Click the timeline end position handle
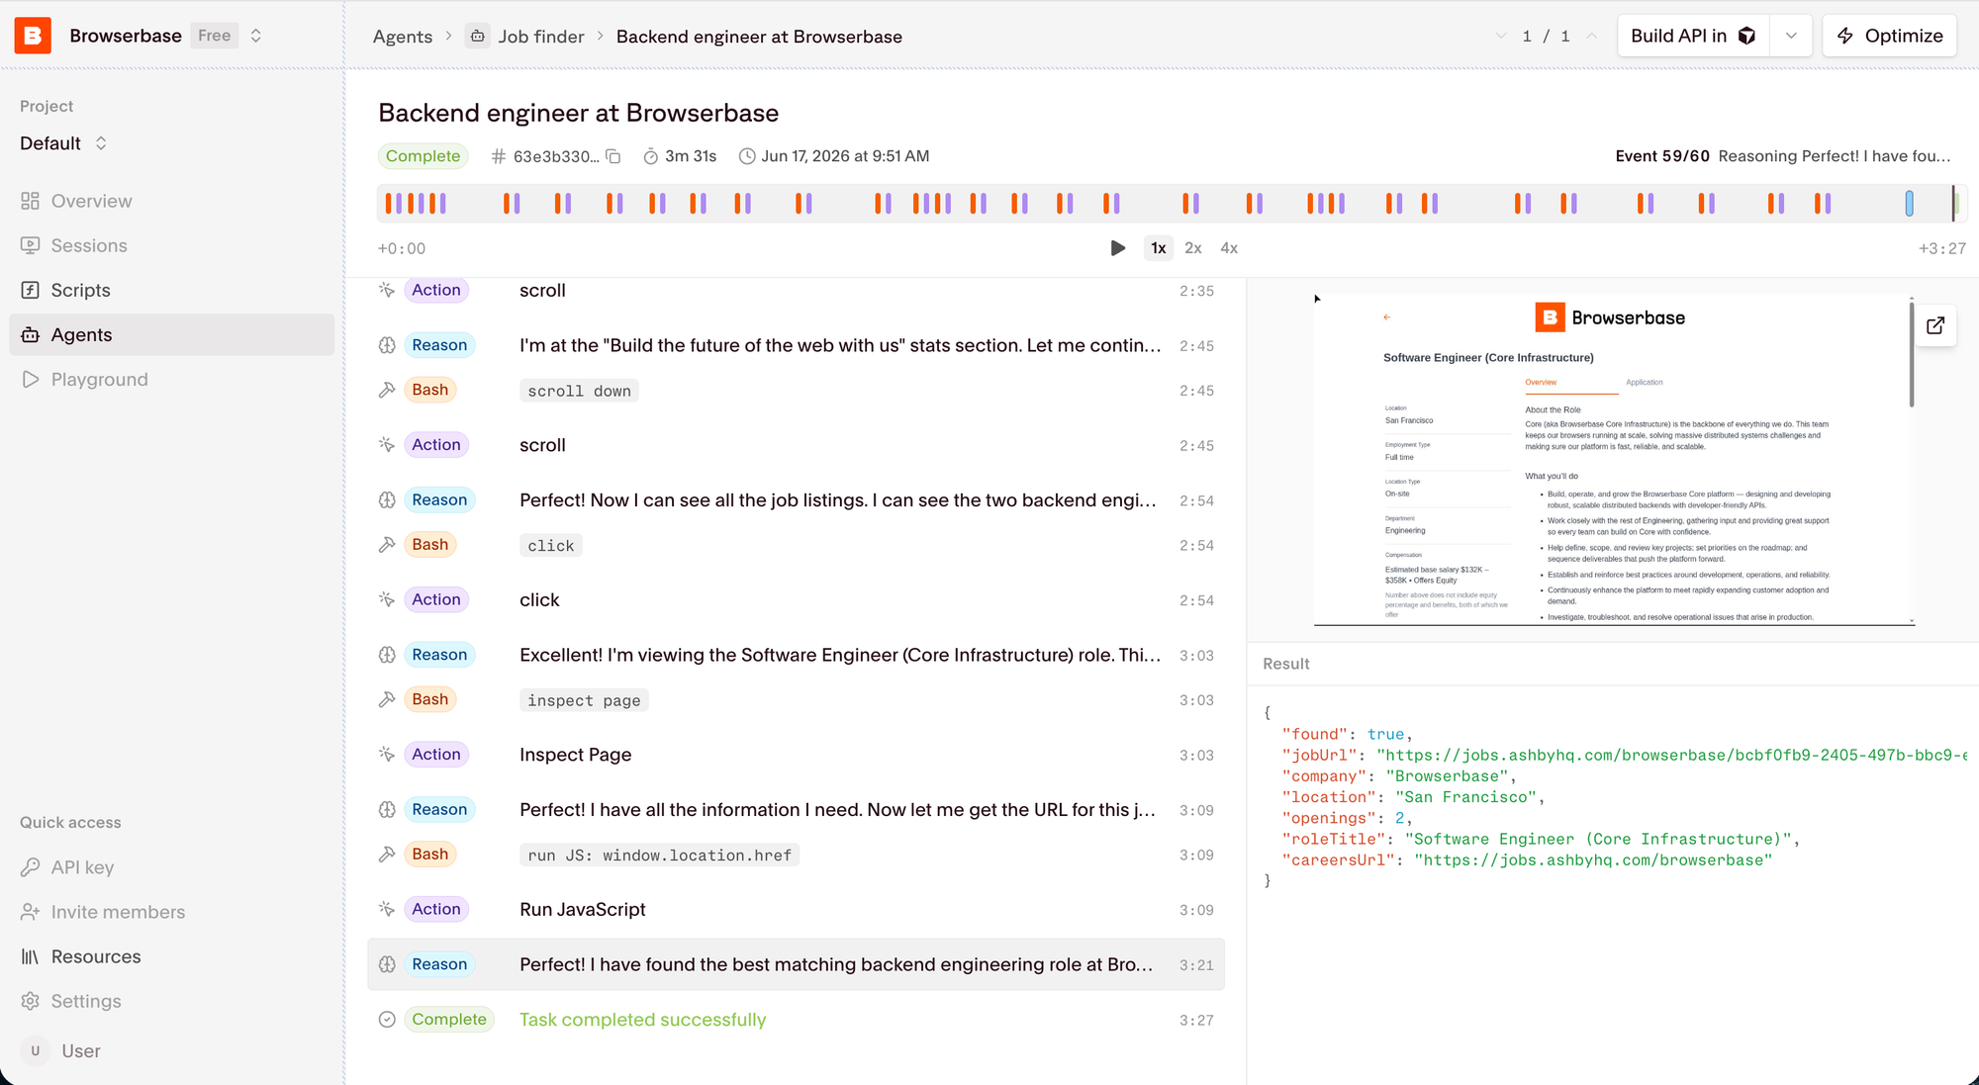 tap(1953, 204)
